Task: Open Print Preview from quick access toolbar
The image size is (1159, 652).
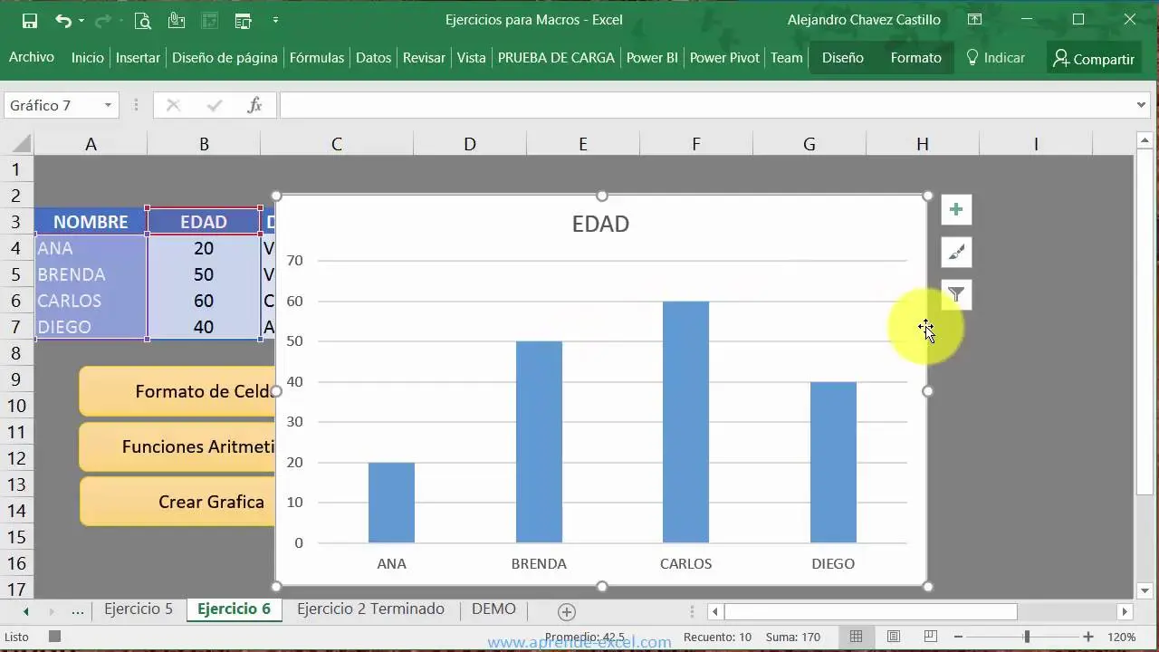Action: (x=142, y=20)
